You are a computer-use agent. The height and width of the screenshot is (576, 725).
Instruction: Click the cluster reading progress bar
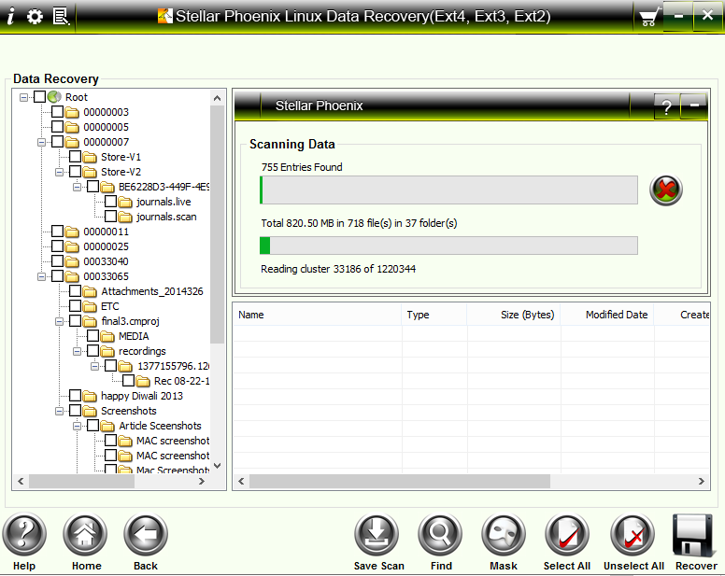click(x=448, y=246)
